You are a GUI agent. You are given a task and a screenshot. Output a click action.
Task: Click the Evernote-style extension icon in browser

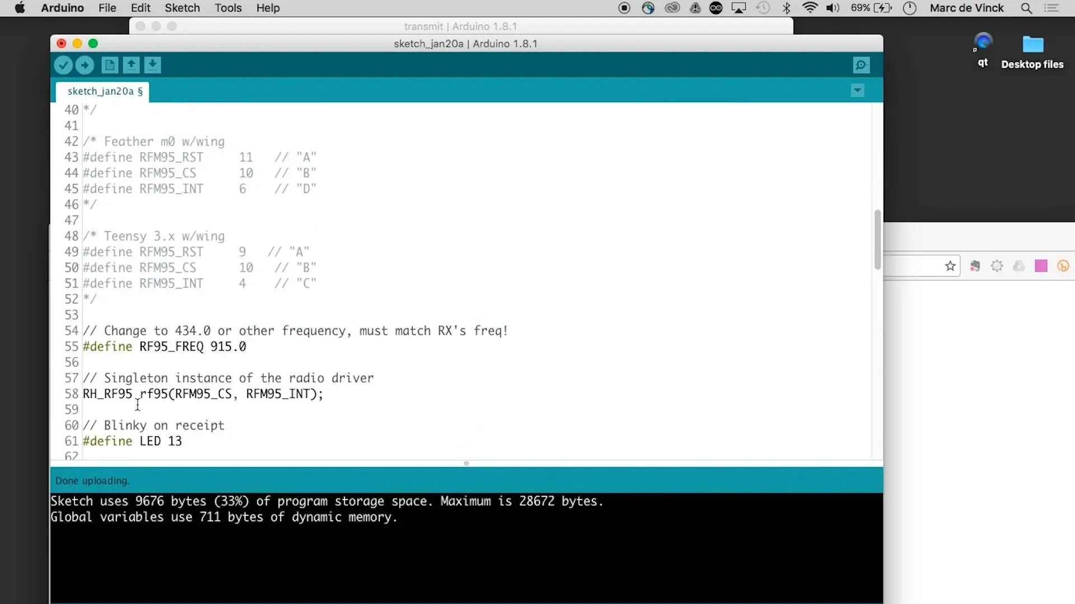pos(975,266)
